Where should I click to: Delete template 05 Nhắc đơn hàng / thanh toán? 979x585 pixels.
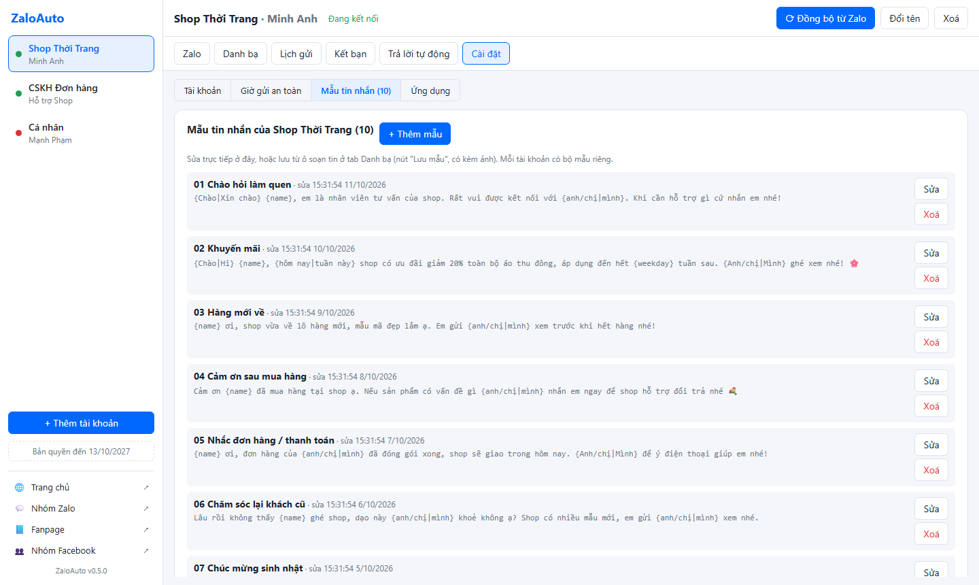[x=931, y=470]
